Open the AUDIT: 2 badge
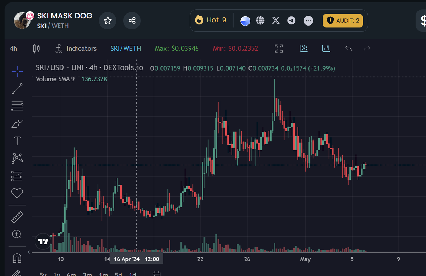 pos(343,21)
